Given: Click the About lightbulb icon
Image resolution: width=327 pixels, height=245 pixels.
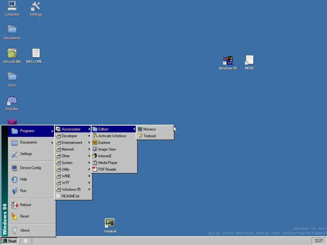Looking at the screenshot, I should (14, 230).
